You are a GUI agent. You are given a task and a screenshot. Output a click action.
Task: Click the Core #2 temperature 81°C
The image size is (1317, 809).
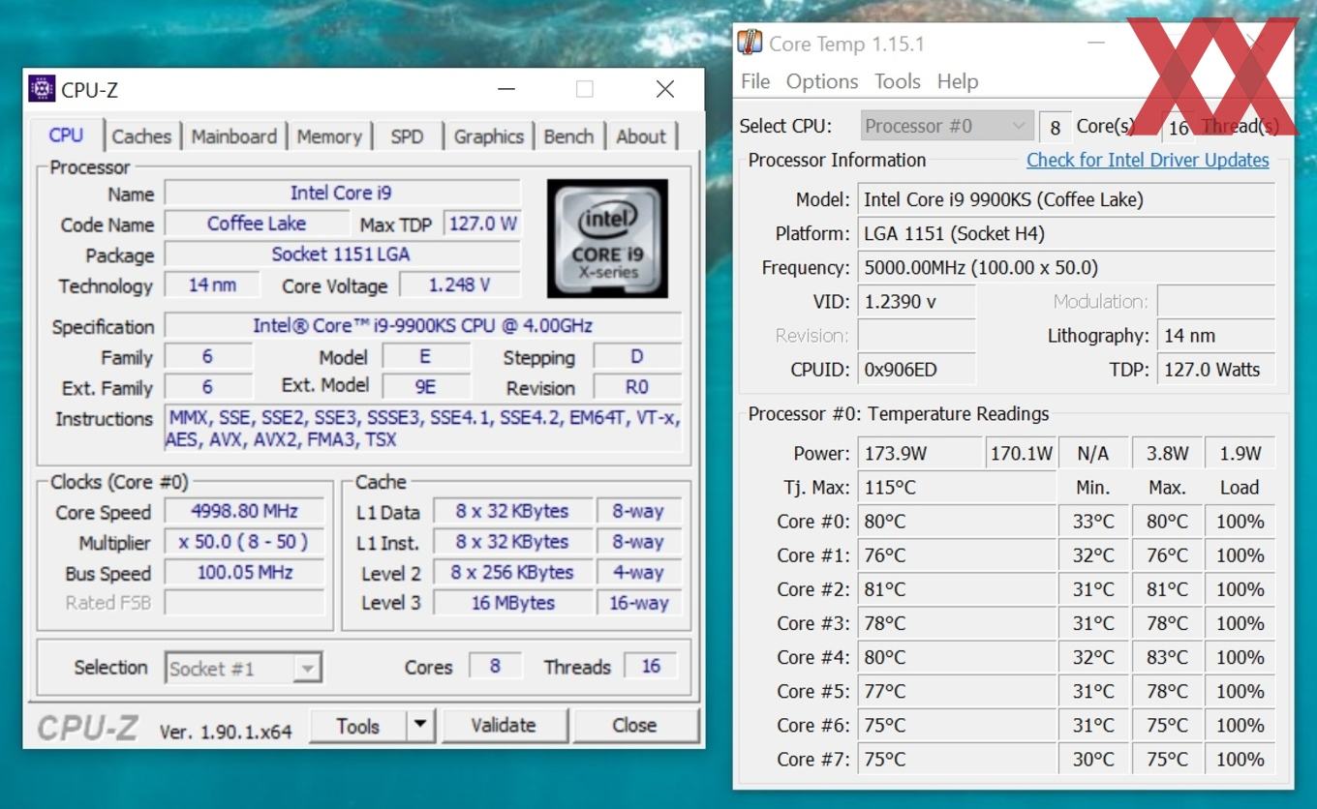point(957,588)
